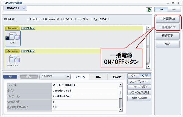Viewport: 183px width, 117px height.
Task: Select the Diskuki server icon in second segment
Action: (x=13, y=61)
